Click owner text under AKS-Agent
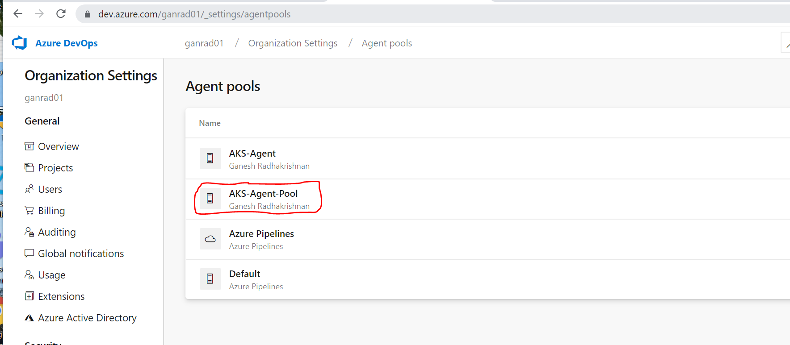Viewport: 790px width, 345px height. [269, 166]
